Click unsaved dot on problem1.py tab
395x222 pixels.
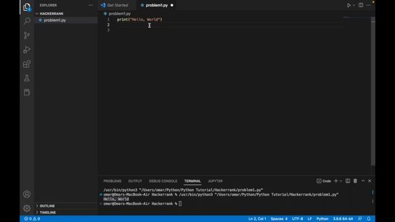pyautogui.click(x=172, y=5)
